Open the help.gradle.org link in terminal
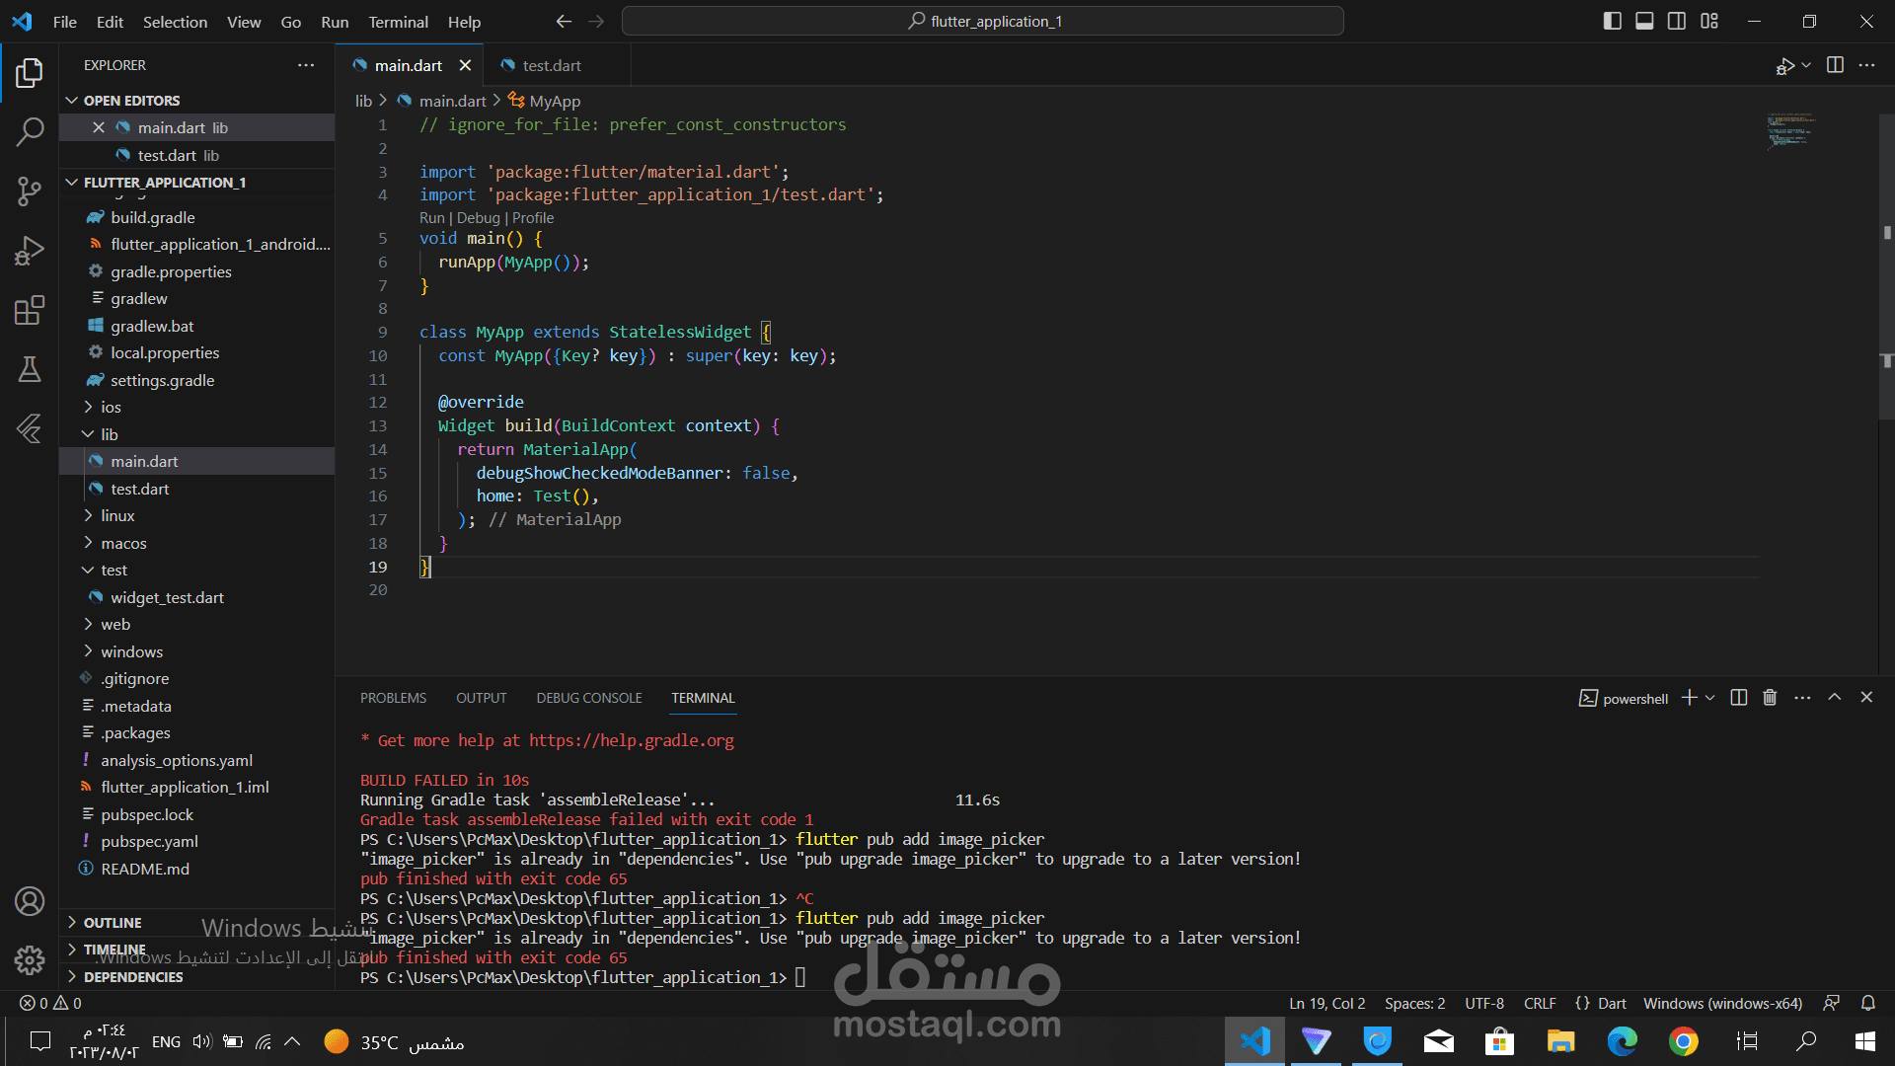1895x1066 pixels. 632,740
